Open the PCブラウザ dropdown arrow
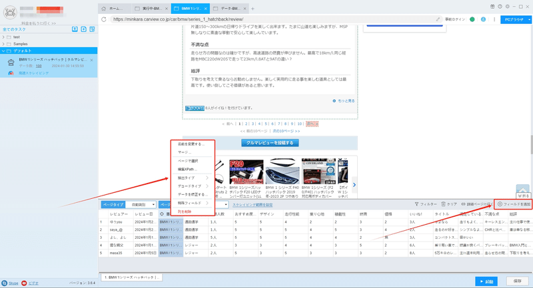533x288 pixels. pyautogui.click(x=529, y=20)
